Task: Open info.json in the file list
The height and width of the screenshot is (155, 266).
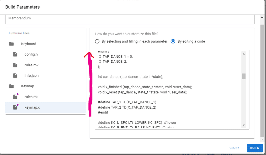Action: tap(31, 76)
